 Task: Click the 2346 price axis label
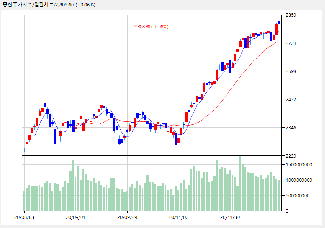coord(291,127)
